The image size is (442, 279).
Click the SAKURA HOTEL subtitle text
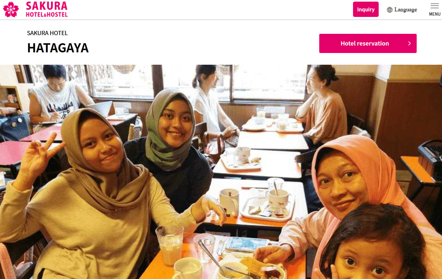click(47, 33)
